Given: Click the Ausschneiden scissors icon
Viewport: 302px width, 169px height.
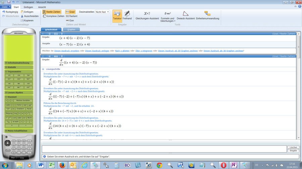Looking at the screenshot, I should click(22, 16).
